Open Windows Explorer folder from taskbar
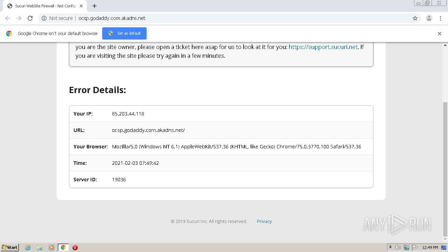Screen dimensions: 448x252 [40, 247]
